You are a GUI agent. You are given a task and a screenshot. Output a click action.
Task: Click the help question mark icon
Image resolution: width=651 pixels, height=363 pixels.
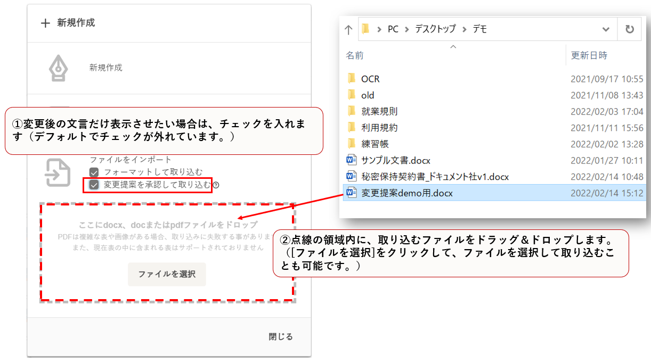tap(216, 185)
